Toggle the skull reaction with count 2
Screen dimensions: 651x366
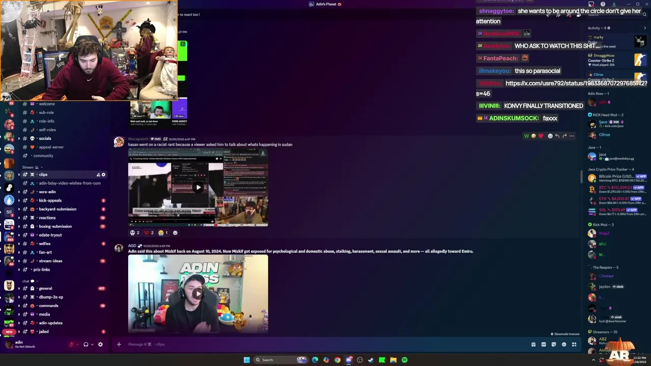pyautogui.click(x=135, y=233)
